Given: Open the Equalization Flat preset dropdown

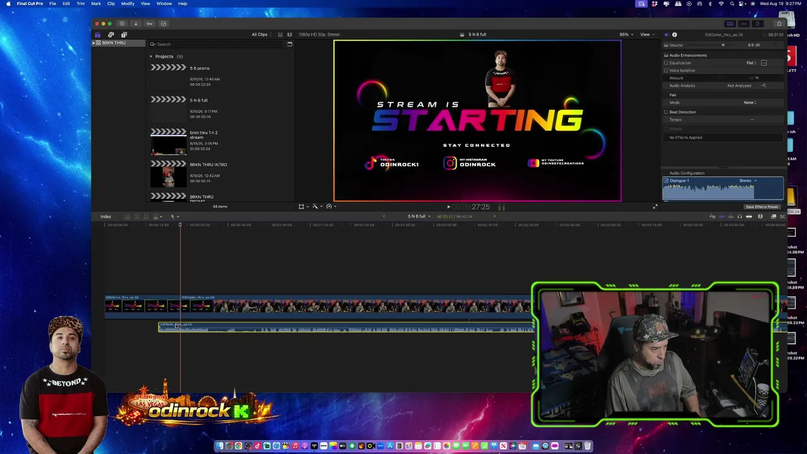Looking at the screenshot, I should (752, 63).
